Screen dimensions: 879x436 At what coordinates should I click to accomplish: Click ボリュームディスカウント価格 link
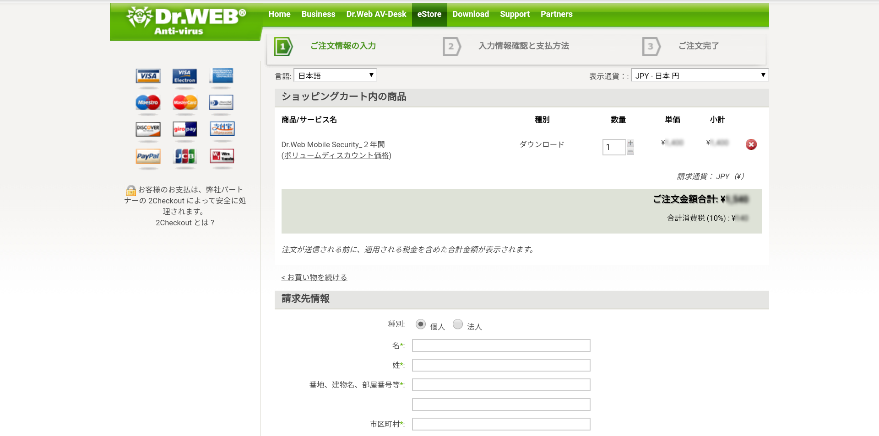(x=336, y=155)
